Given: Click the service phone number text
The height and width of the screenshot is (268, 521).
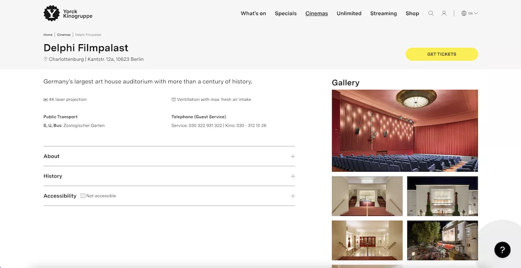Looking at the screenshot, I should [197, 126].
